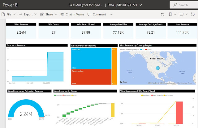Expand the Bookmark dropdown chevron

pyautogui.click(x=175, y=14)
